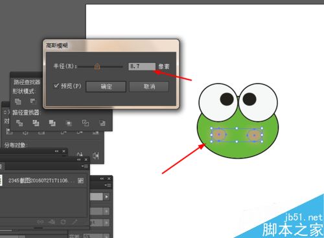Apply the Minus Back pathfinder
Screen dimensions: 324x238
click(x=102, y=123)
